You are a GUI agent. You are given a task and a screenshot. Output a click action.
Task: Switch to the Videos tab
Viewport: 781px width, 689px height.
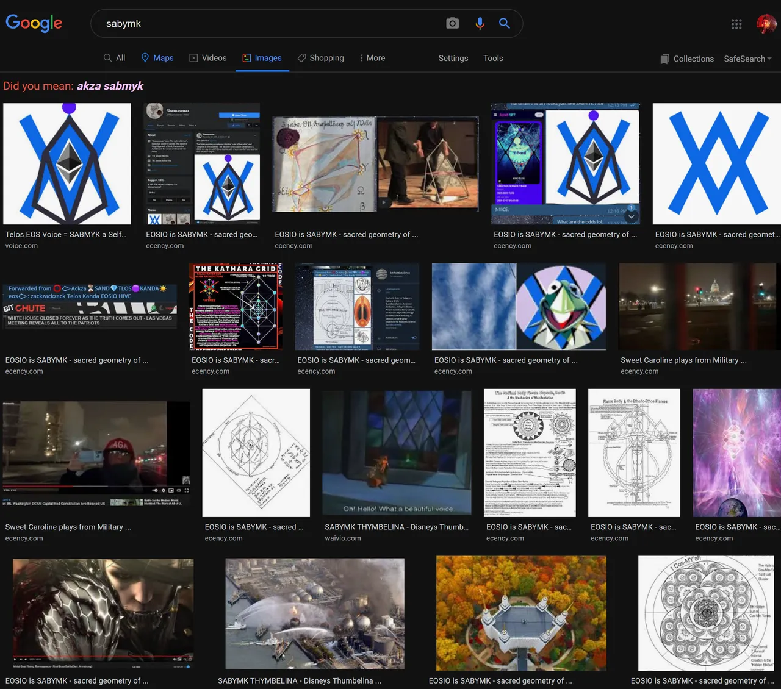[x=208, y=58]
